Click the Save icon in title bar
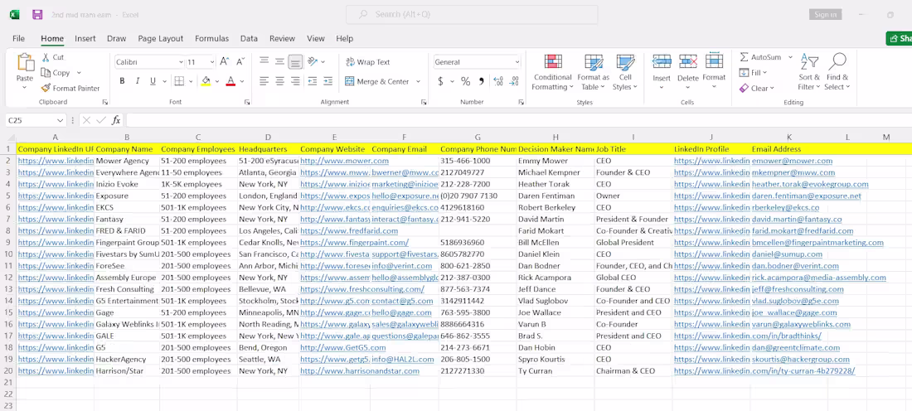 pyautogui.click(x=37, y=15)
